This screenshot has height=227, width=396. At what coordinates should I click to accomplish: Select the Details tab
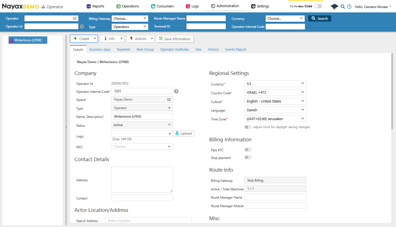[x=78, y=50]
